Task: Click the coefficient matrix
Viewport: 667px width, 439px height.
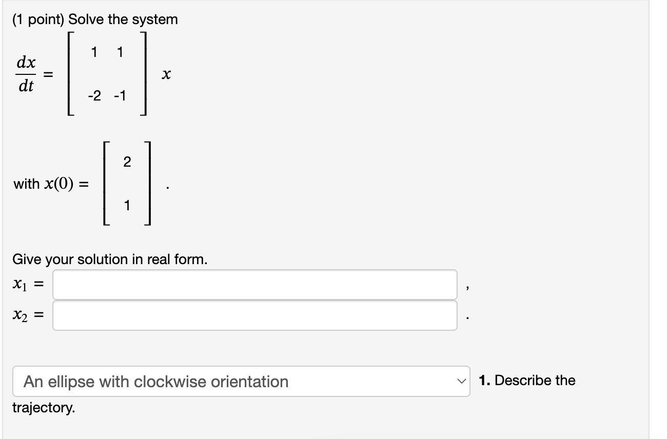Action: [x=106, y=75]
